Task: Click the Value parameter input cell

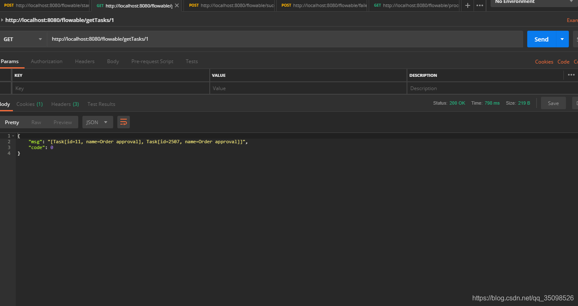Action: [x=308, y=88]
